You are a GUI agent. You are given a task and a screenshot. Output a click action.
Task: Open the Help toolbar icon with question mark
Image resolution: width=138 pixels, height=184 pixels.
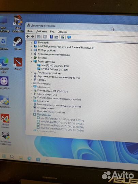[51, 37]
